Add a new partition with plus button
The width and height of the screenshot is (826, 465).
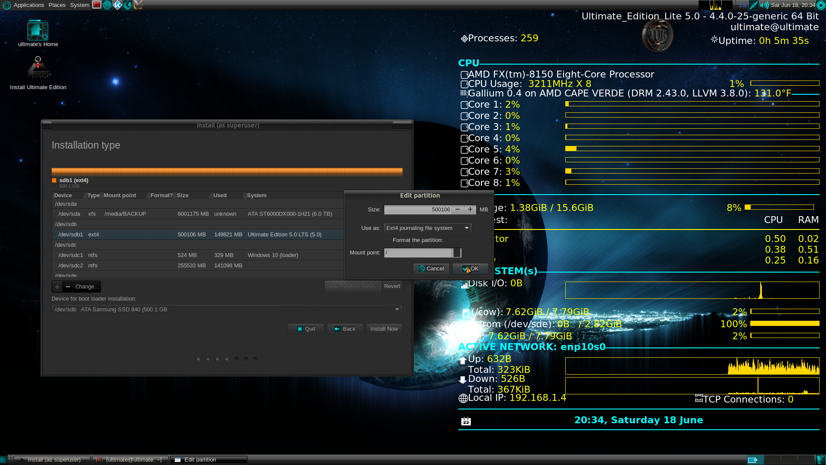point(57,287)
